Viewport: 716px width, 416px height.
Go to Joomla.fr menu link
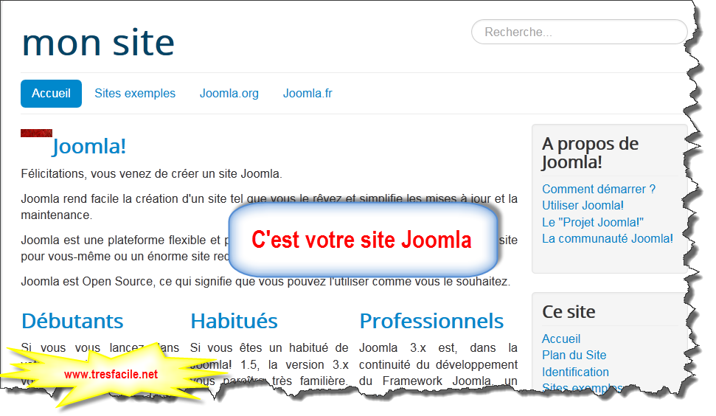[307, 94]
